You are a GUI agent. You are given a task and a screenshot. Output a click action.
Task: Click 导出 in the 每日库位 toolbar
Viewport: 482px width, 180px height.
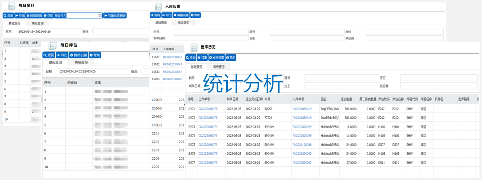[x=62, y=55]
